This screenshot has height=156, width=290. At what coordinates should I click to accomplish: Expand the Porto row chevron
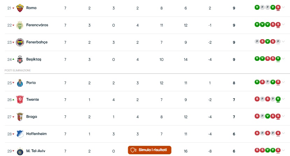(x=283, y=82)
